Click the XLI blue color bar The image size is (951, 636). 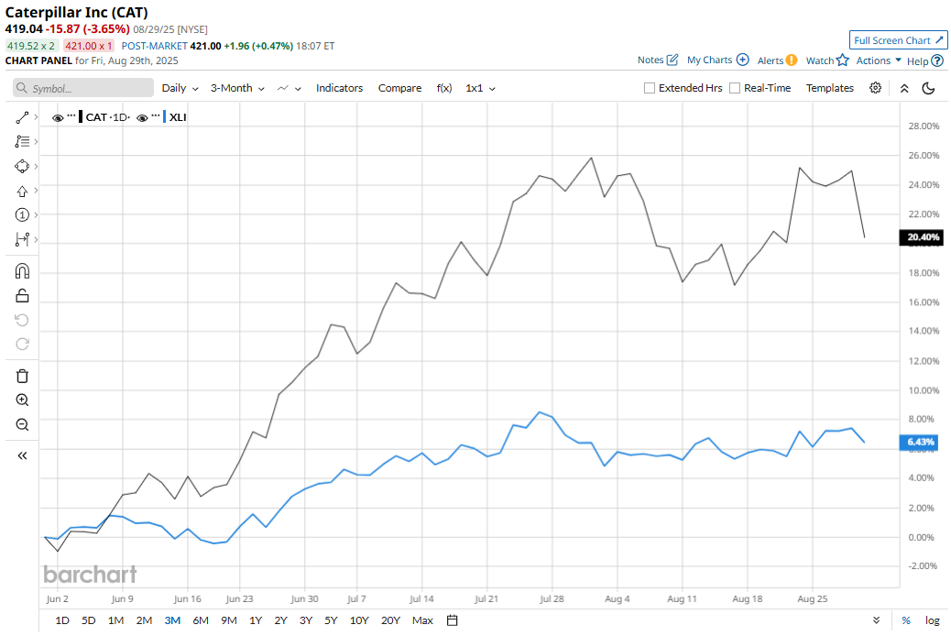click(x=164, y=117)
